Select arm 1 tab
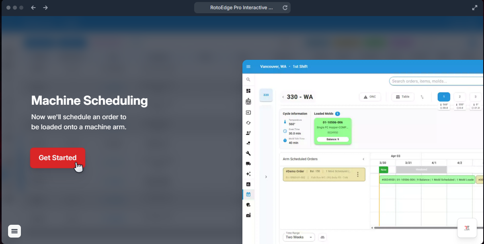 click(x=444, y=97)
